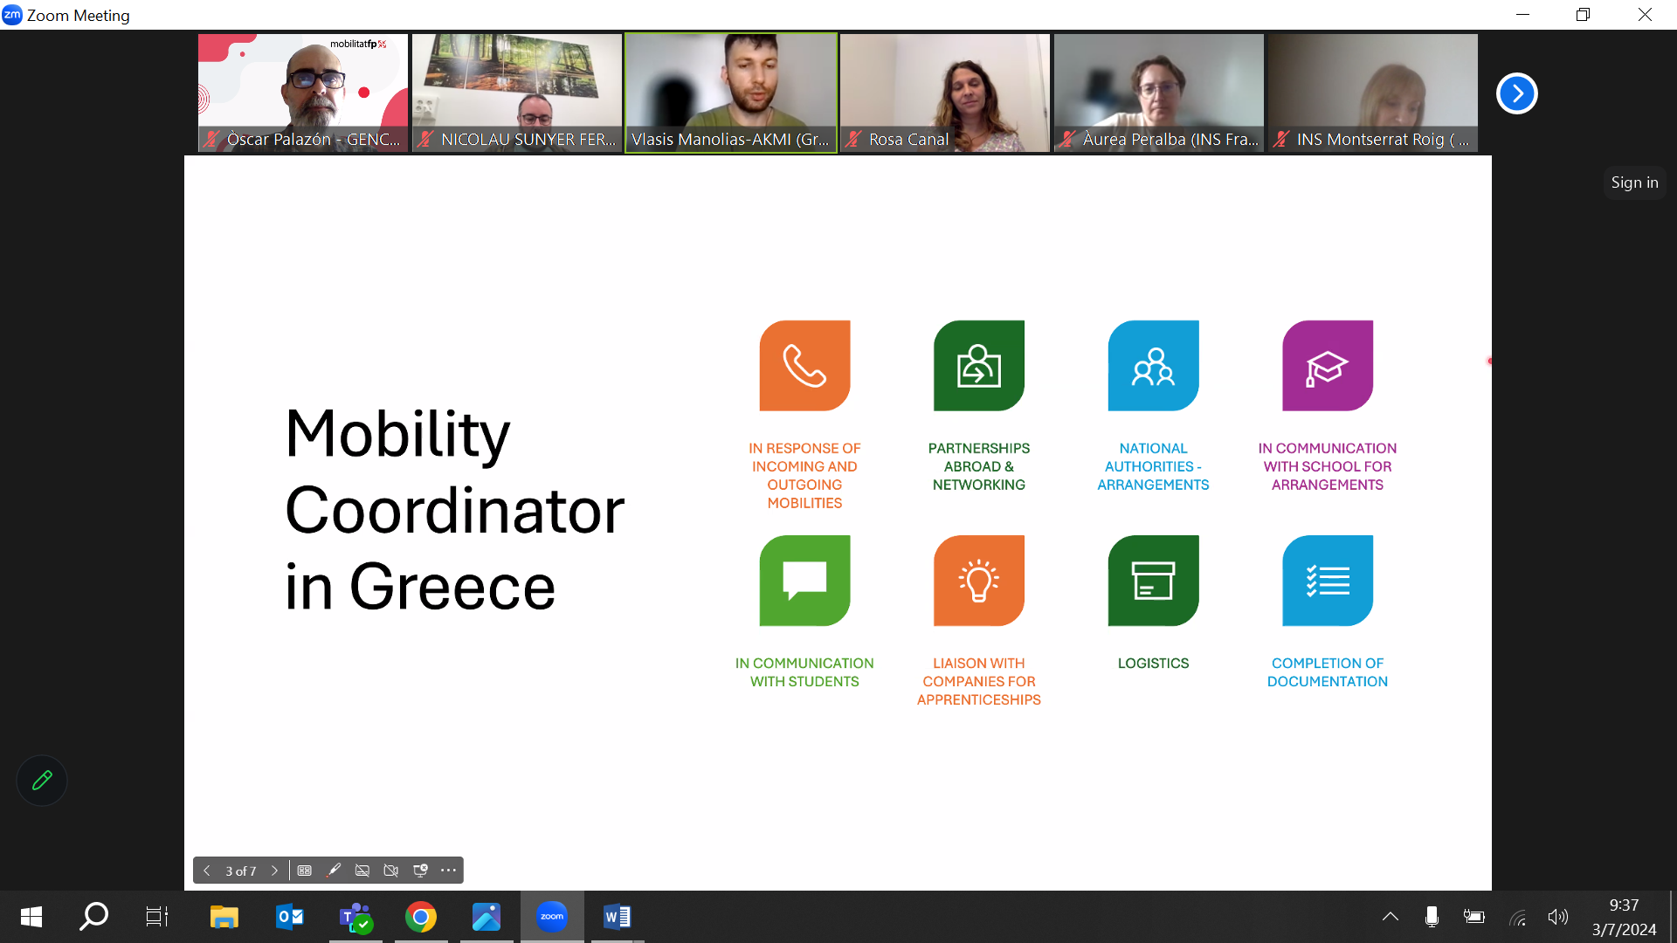This screenshot has width=1677, height=943.
Task: Click the Sign in button
Action: click(1634, 182)
